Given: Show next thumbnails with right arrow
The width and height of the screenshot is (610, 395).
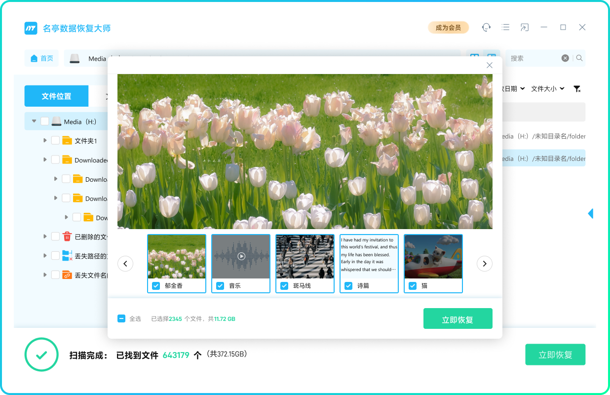Looking at the screenshot, I should pyautogui.click(x=484, y=264).
